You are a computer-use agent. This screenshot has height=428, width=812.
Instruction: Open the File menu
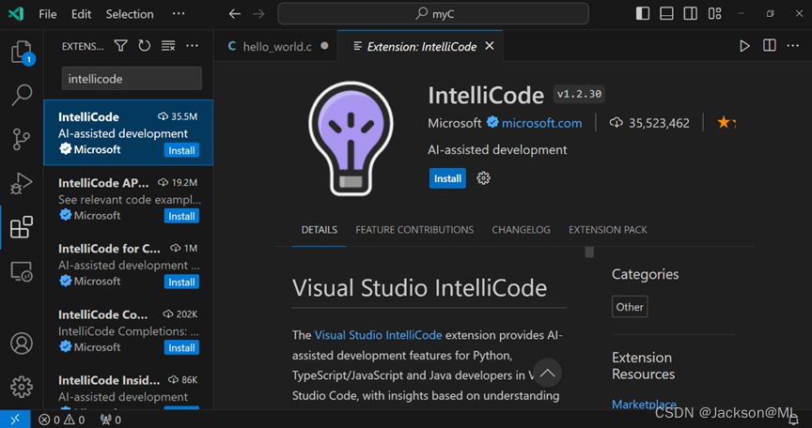click(48, 14)
